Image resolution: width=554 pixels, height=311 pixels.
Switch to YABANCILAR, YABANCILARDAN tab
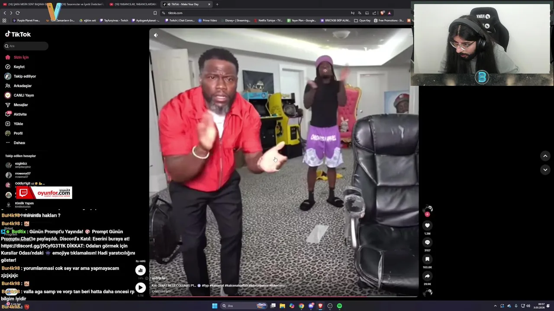pyautogui.click(x=132, y=4)
